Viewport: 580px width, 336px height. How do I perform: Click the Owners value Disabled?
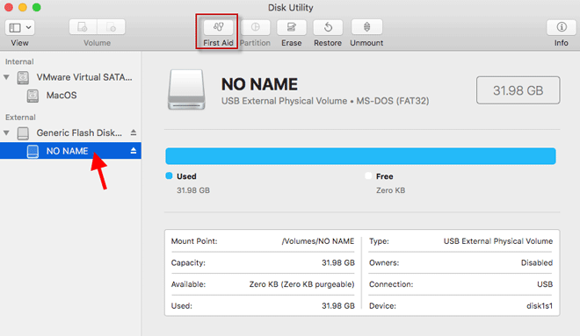point(537,263)
